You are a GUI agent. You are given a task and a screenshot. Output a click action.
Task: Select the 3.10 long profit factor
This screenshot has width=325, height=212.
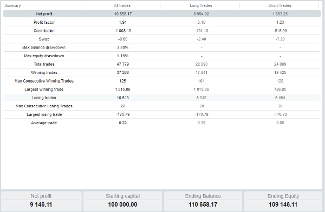(x=201, y=22)
